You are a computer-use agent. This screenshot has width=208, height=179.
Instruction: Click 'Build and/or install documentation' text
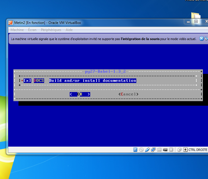click(x=92, y=81)
